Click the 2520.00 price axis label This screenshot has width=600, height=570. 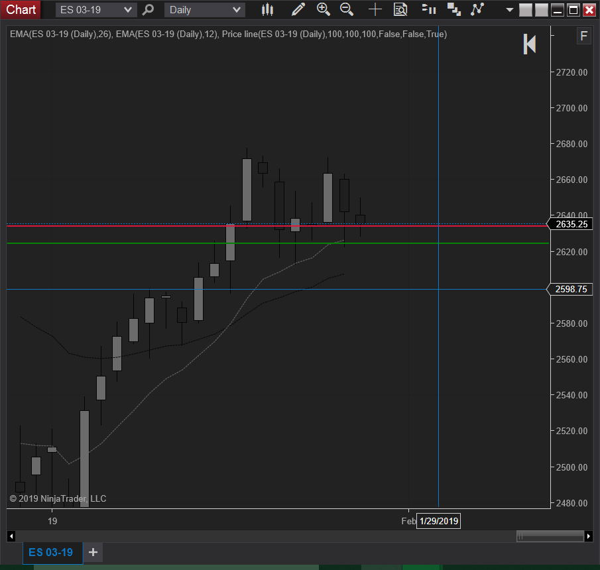[571, 431]
